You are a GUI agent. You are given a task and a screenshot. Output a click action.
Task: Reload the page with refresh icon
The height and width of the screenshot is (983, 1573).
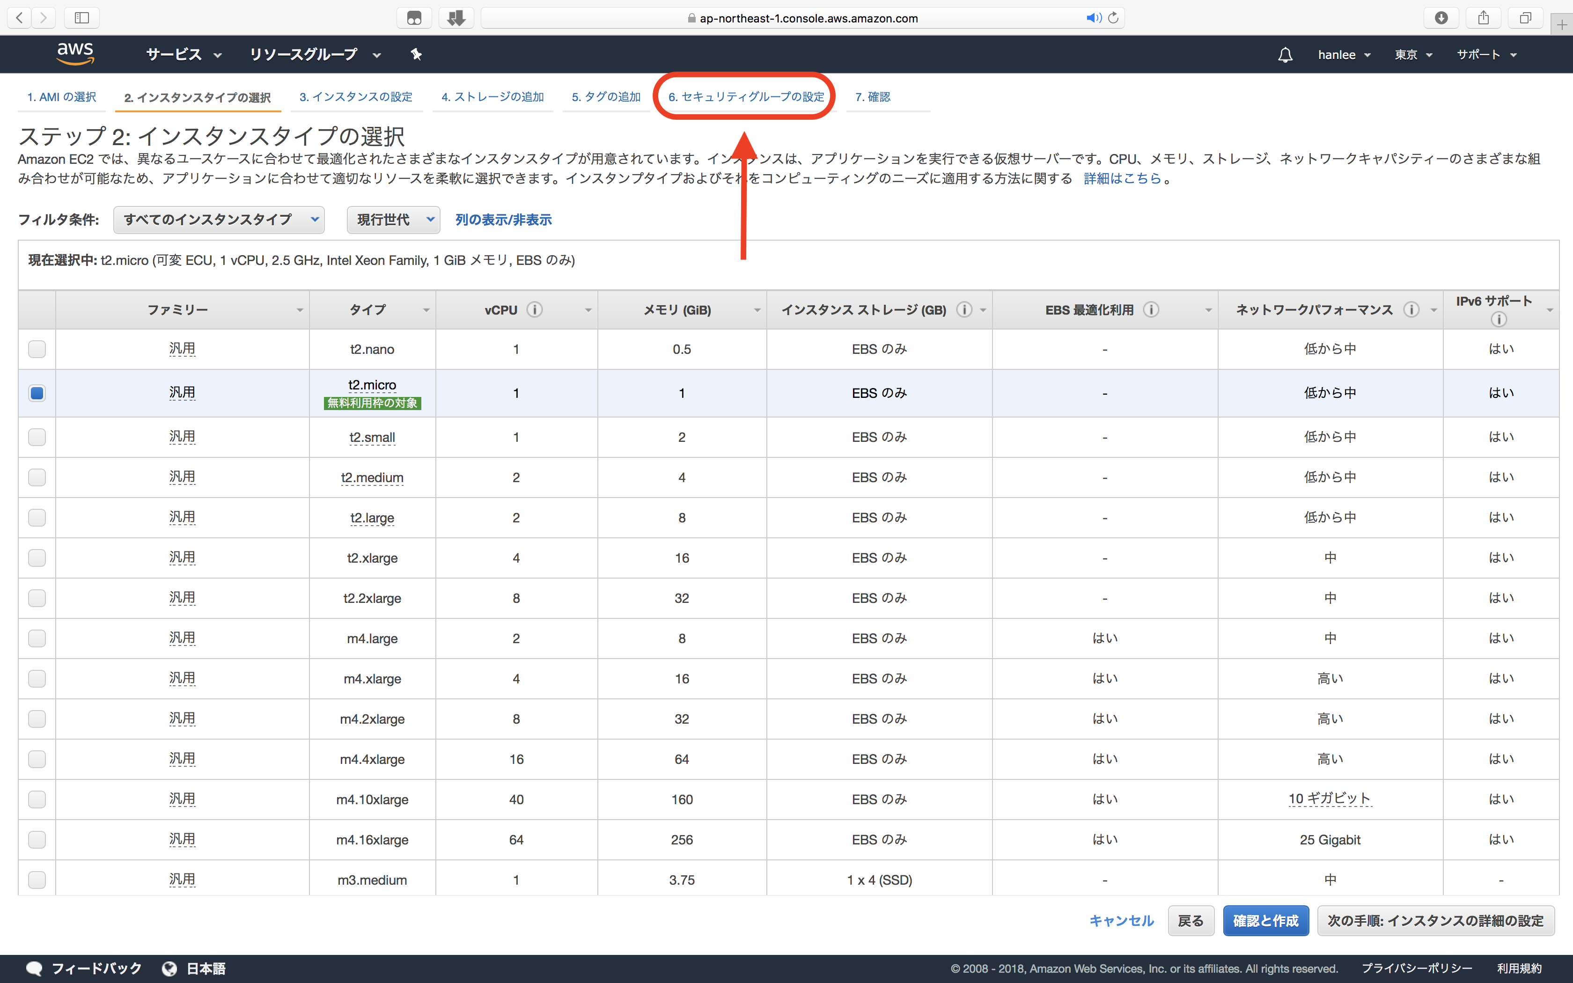point(1113,18)
